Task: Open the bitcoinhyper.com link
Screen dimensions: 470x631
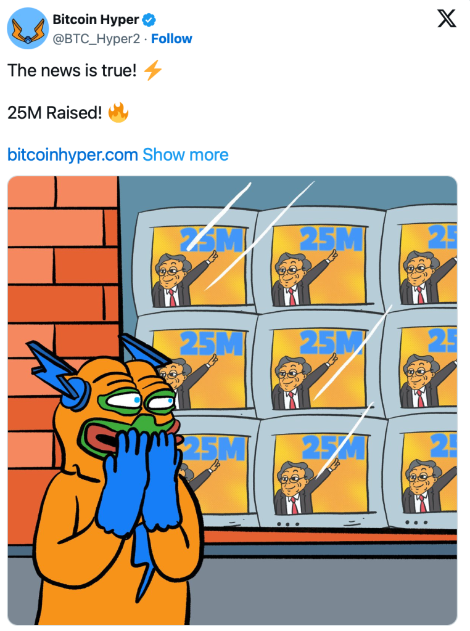Action: coord(73,155)
